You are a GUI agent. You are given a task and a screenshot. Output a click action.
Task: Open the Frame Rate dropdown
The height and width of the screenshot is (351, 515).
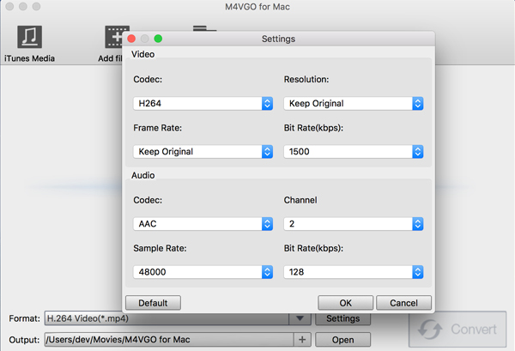pyautogui.click(x=203, y=152)
